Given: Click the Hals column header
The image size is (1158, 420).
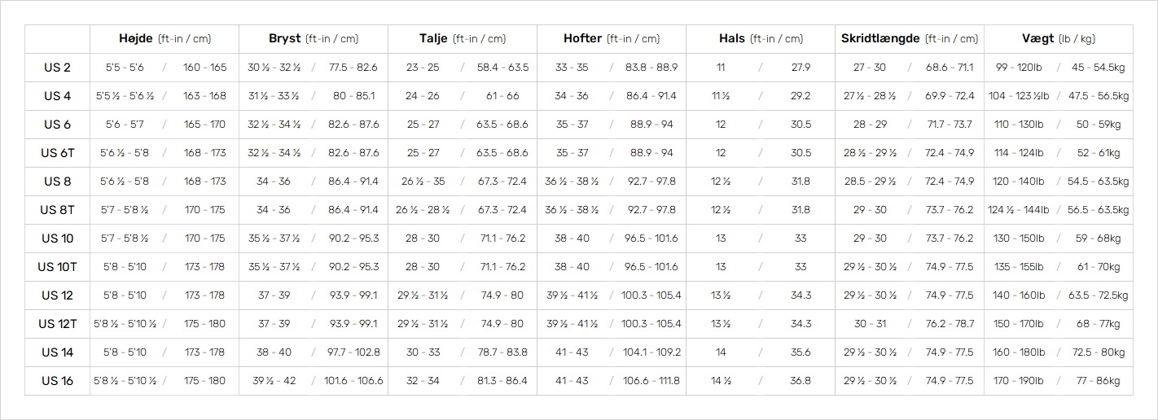Looking at the screenshot, I should (x=761, y=39).
